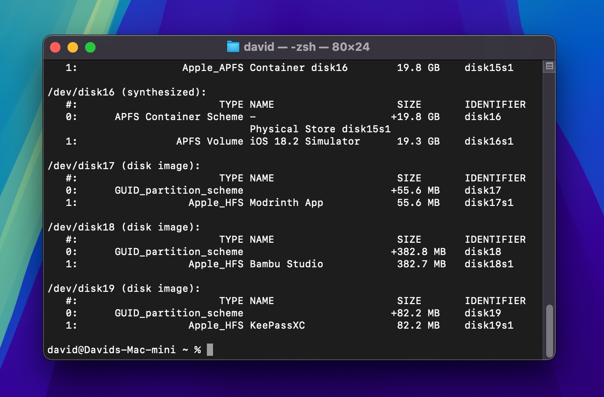Select the '/dev/disk18 (disk image):' header line

coord(124,227)
